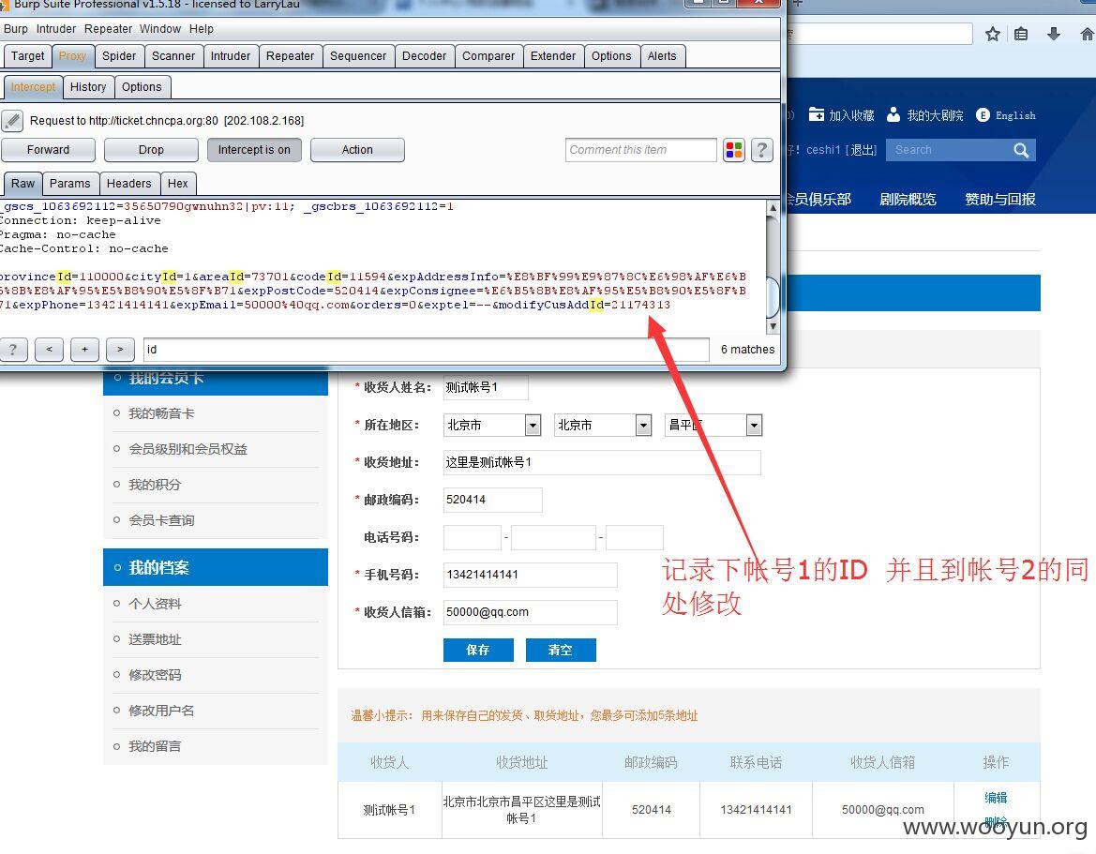Image resolution: width=1096 pixels, height=854 pixels.
Task: Switch to the Spider tab
Action: click(x=119, y=56)
